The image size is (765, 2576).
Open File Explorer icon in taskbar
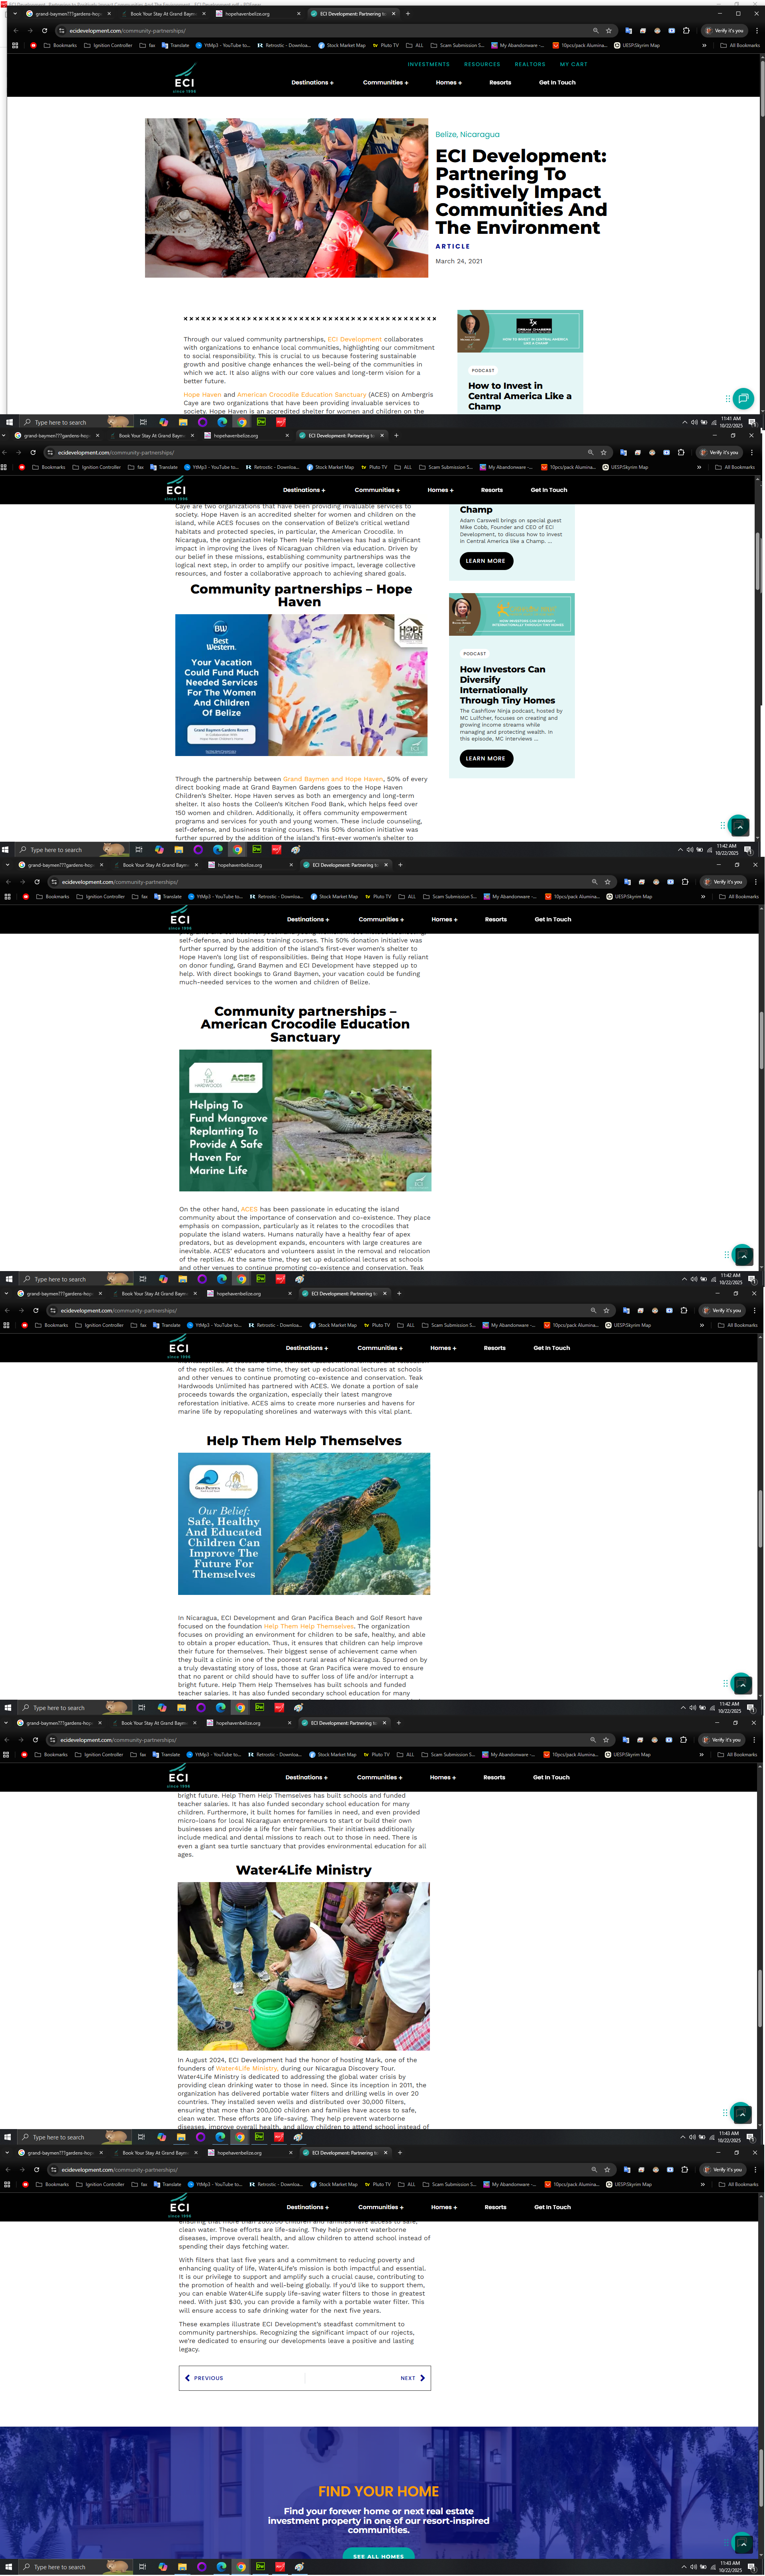tap(182, 422)
